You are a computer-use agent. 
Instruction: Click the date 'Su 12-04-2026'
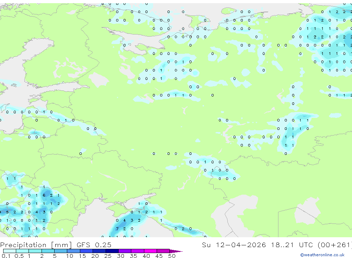[x=234, y=245]
